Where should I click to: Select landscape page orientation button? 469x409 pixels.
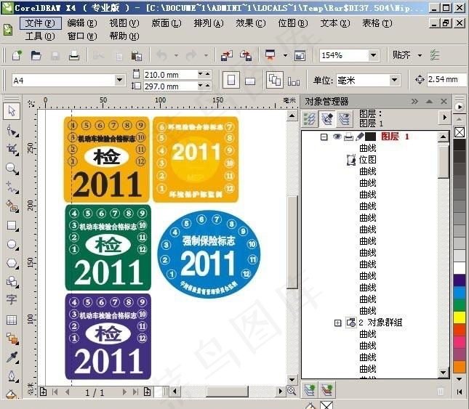[x=250, y=80]
